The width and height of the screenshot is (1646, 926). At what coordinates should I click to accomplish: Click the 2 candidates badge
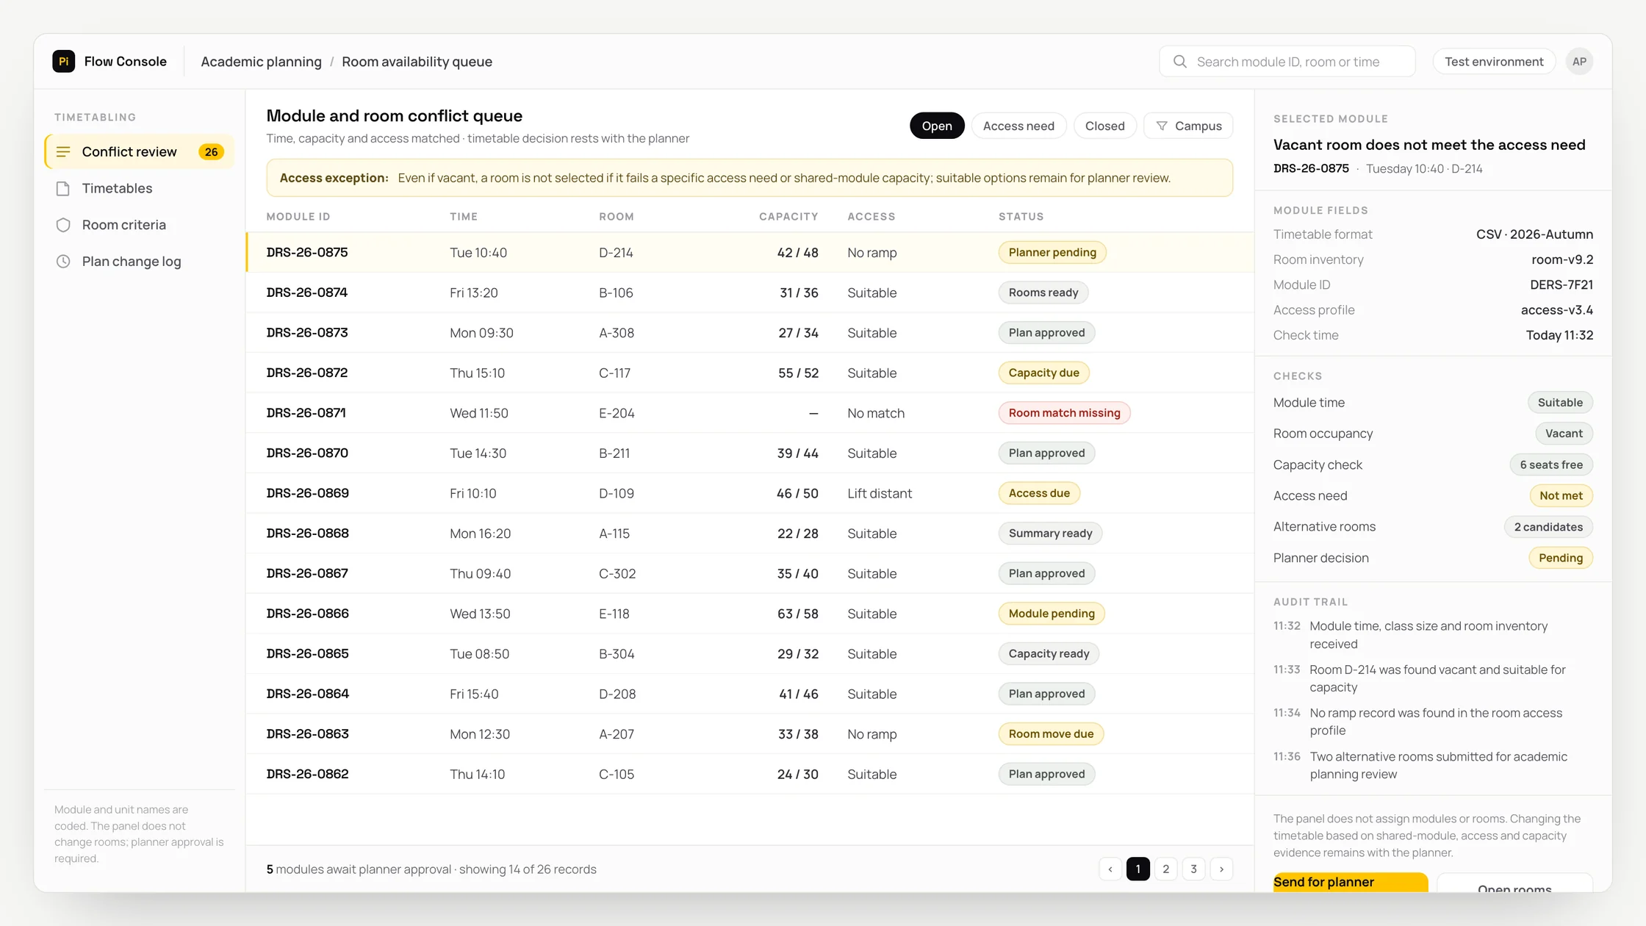[1548, 527]
